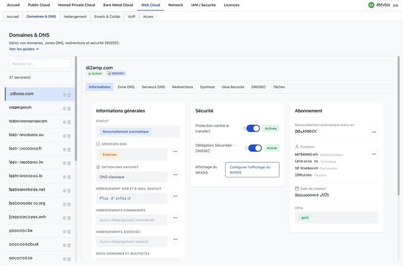Open the renewal actions menu in Abonnement
Image resolution: width=403 pixels, height=266 pixels.
coord(373,132)
